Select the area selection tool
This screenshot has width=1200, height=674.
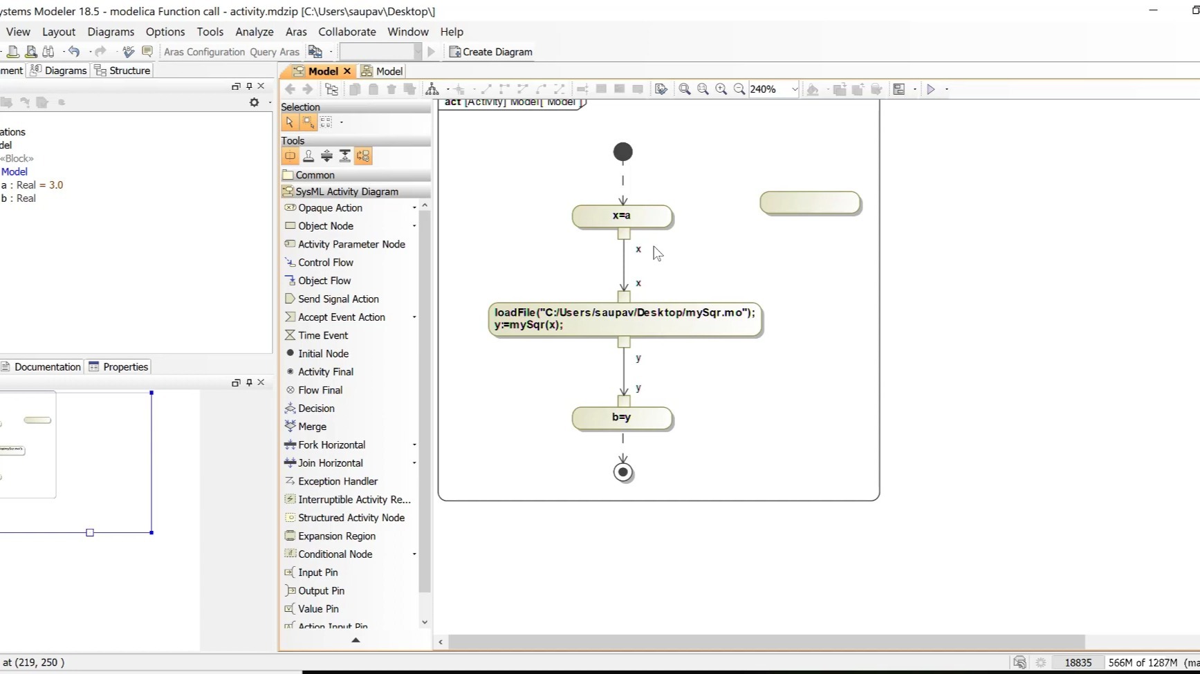[308, 122]
